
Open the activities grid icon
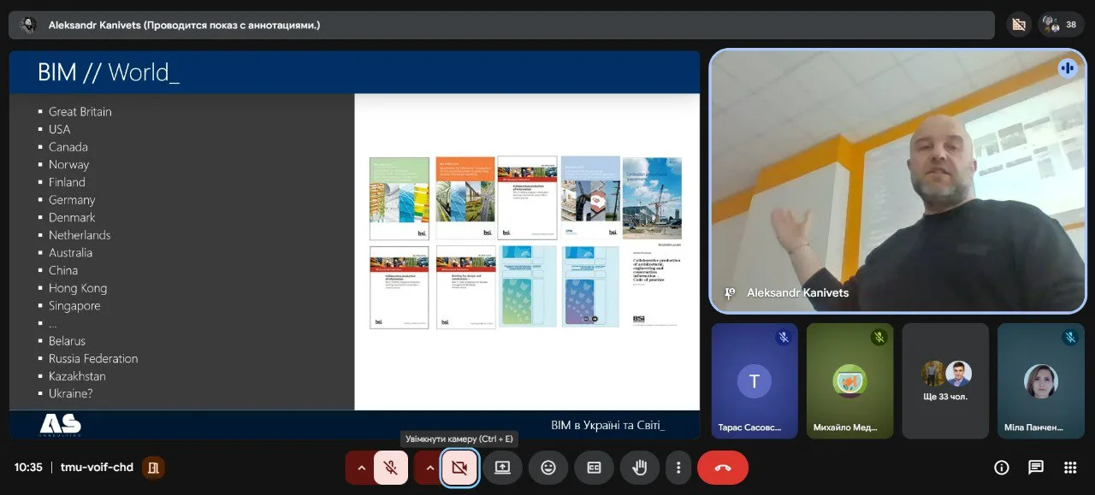coord(1070,468)
